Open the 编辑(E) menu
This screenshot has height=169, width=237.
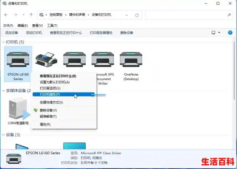(x=22, y=26)
